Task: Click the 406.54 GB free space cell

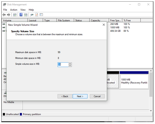Action: tap(115, 31)
